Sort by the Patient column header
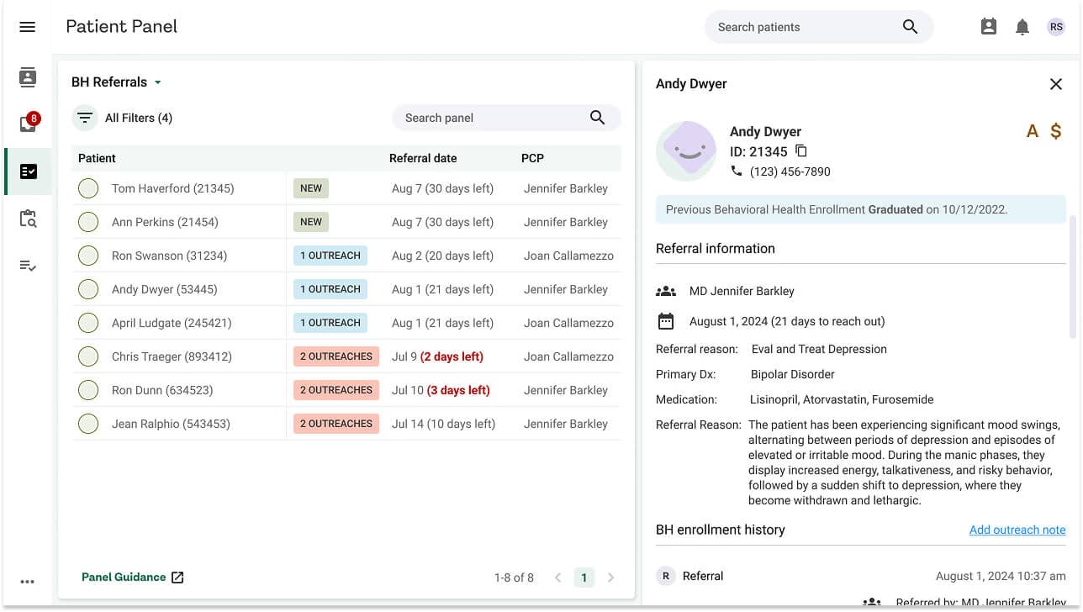 (97, 158)
